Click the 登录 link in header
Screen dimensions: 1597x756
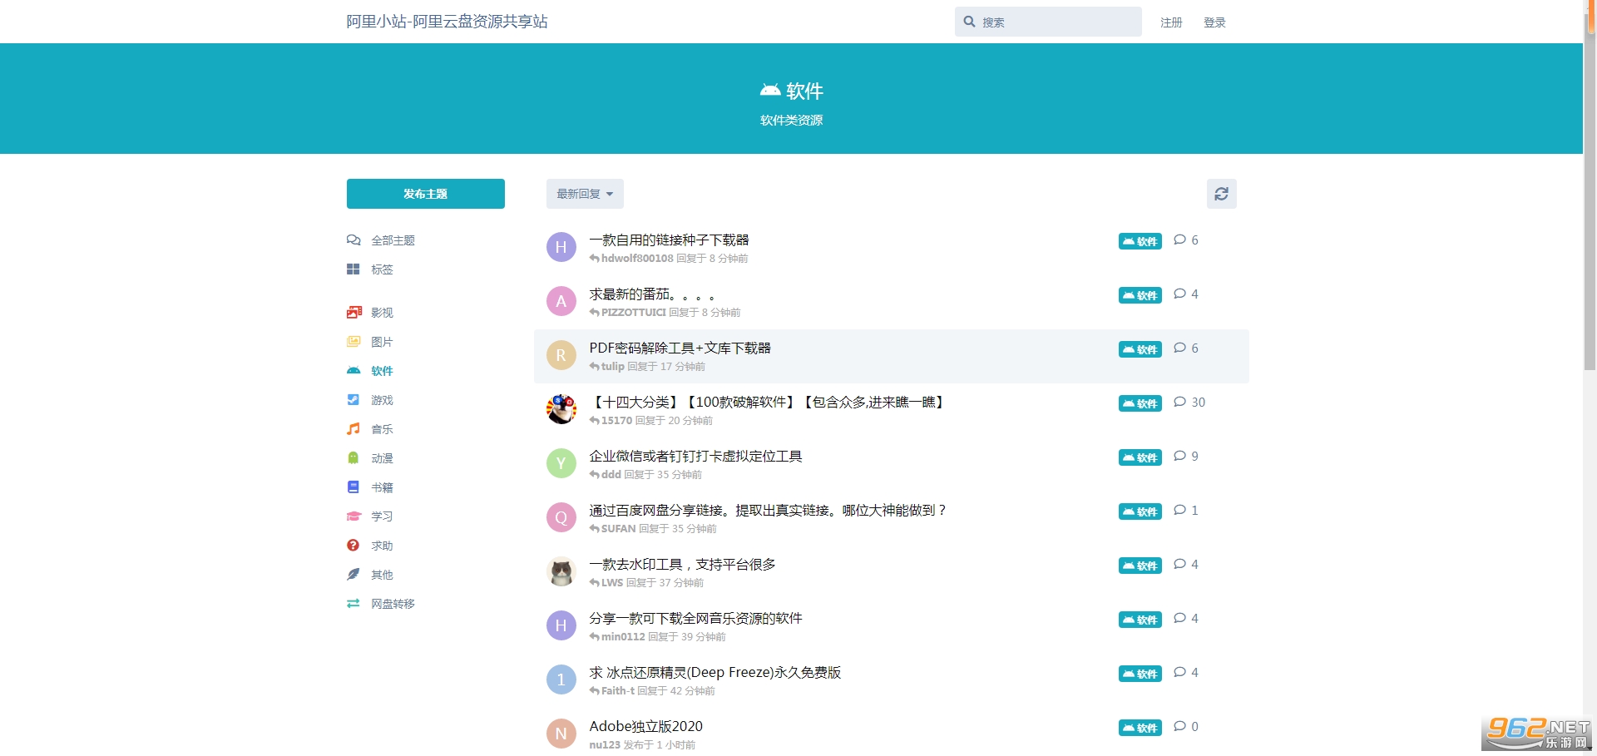(x=1214, y=22)
